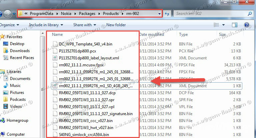Sort by Type column header
Screen dimensions: 256x138
183,34
